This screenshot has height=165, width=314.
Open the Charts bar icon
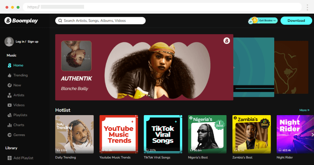[10, 125]
